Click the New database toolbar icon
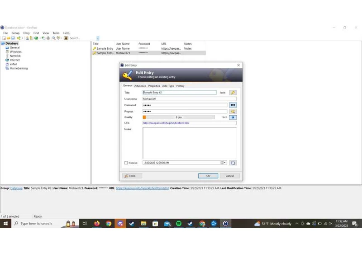 pyautogui.click(x=4, y=38)
